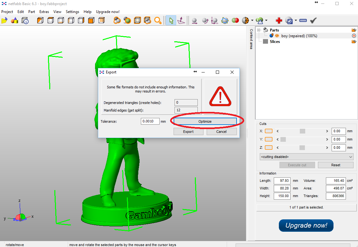Click the red-green sphere Boolean icon
The width and height of the screenshot is (358, 247).
click(x=235, y=21)
